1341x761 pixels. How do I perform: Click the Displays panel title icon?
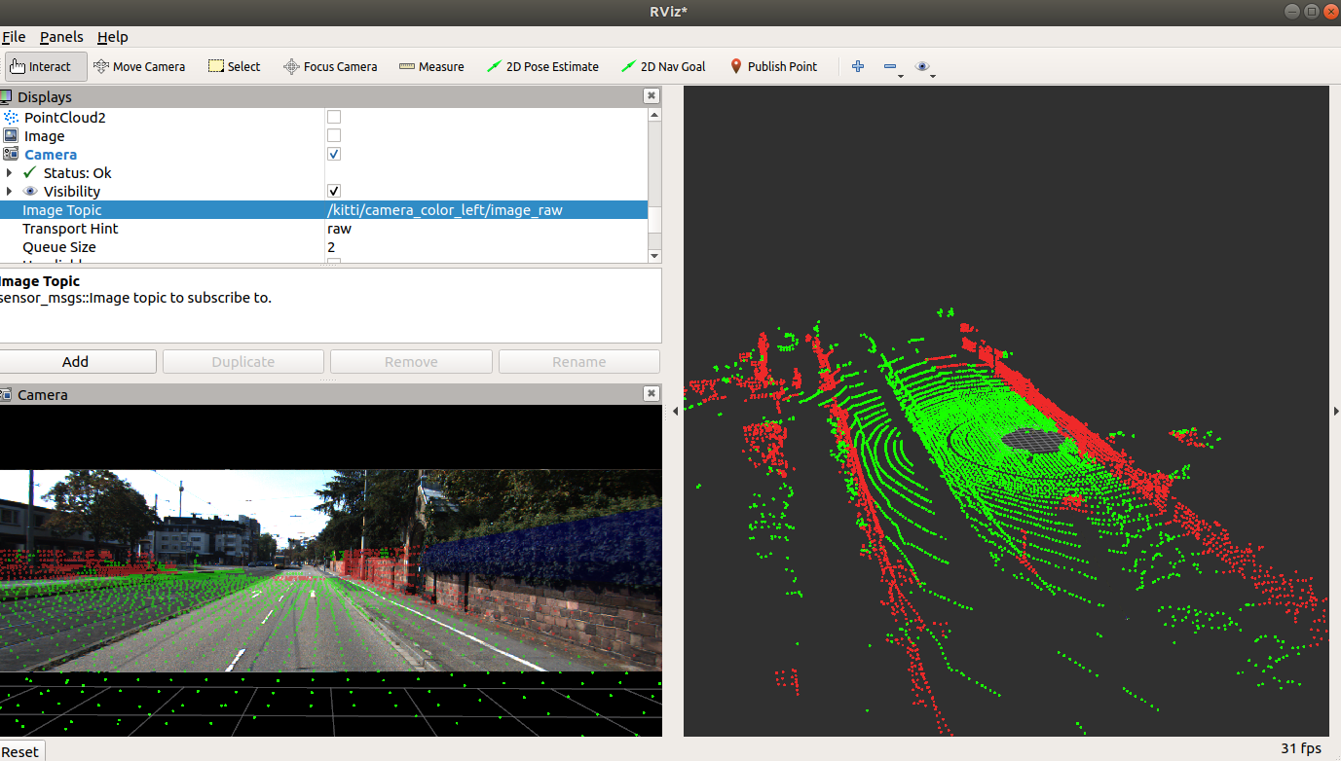pyautogui.click(x=6, y=96)
